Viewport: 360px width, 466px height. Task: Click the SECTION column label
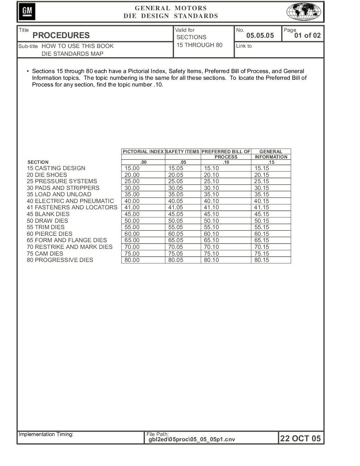(38, 162)
